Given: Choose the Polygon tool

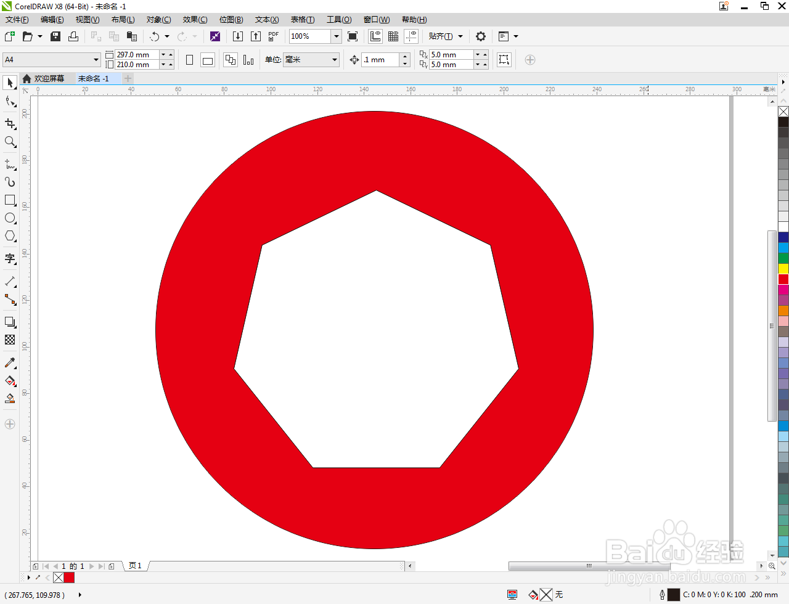Looking at the screenshot, I should click(10, 236).
